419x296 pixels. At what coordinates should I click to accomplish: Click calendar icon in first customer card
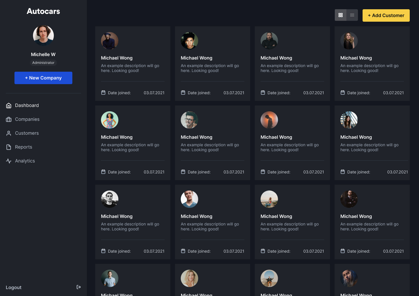coord(103,93)
